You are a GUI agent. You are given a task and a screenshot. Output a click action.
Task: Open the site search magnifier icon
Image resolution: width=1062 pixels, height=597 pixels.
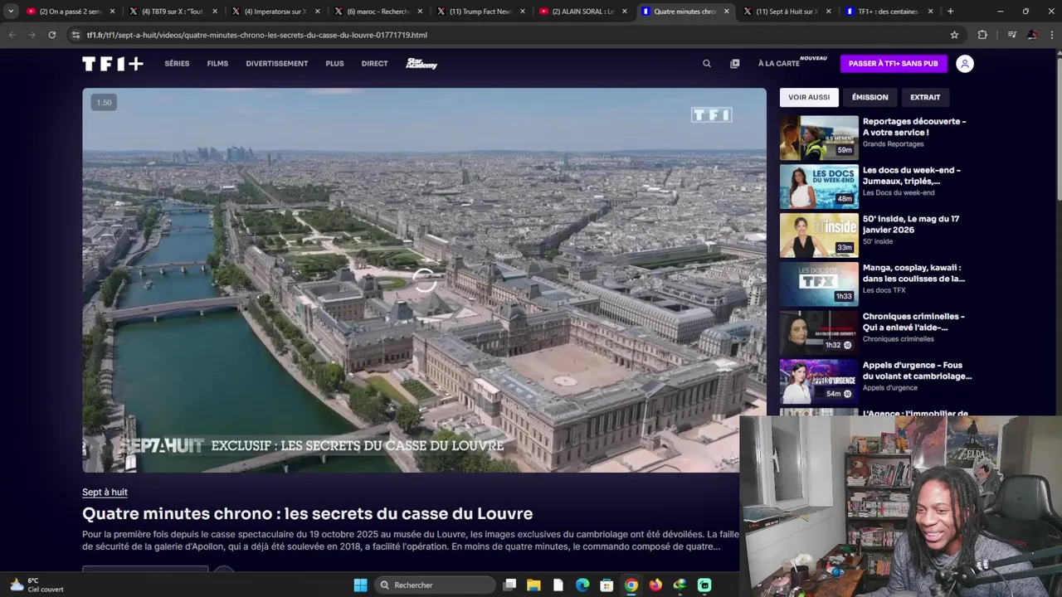pyautogui.click(x=707, y=64)
